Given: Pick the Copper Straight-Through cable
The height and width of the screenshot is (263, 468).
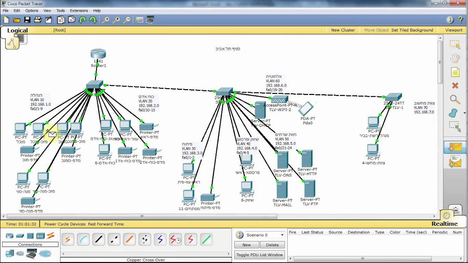Looking at the screenshot, I should pyautogui.click(x=98, y=240).
